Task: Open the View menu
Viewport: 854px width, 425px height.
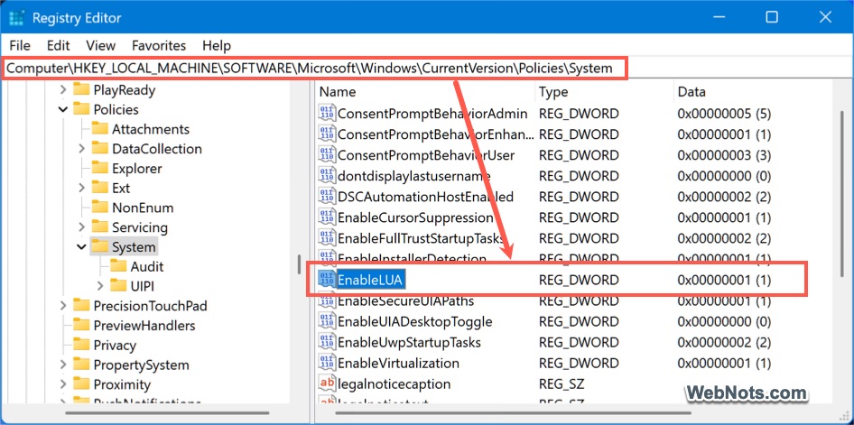Action: tap(101, 45)
